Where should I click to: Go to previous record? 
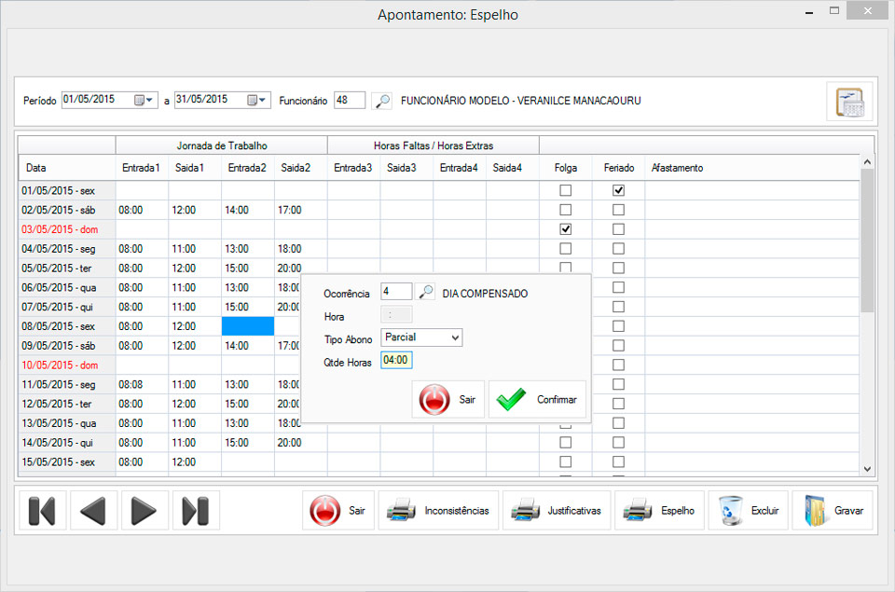pos(93,510)
